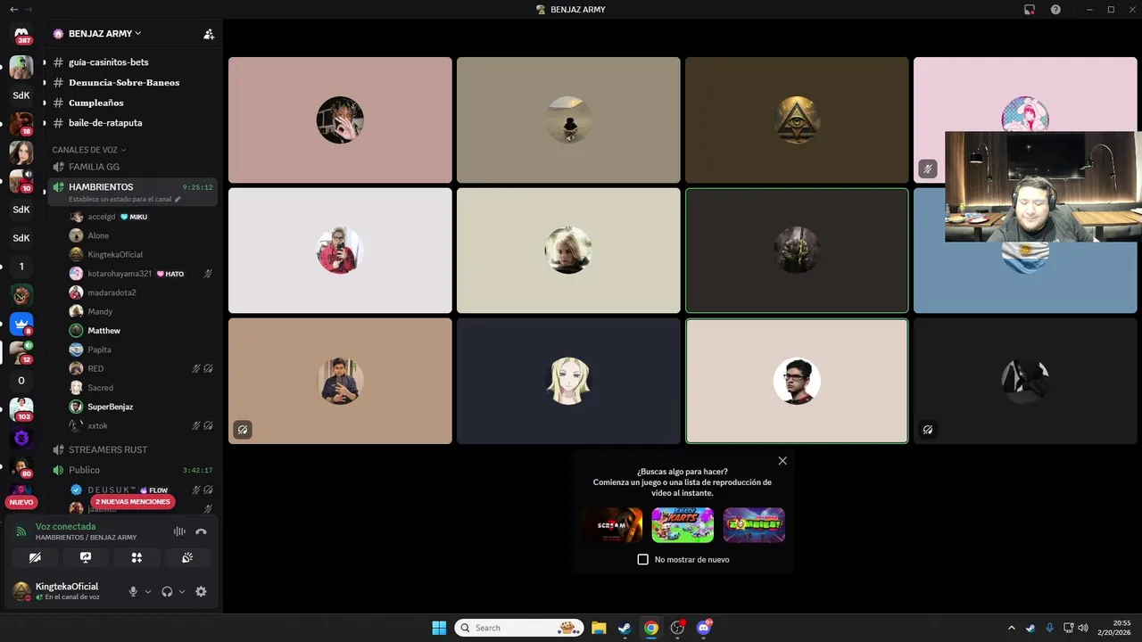
Task: Toggle headphone deafen in the user panel
Action: 167,591
